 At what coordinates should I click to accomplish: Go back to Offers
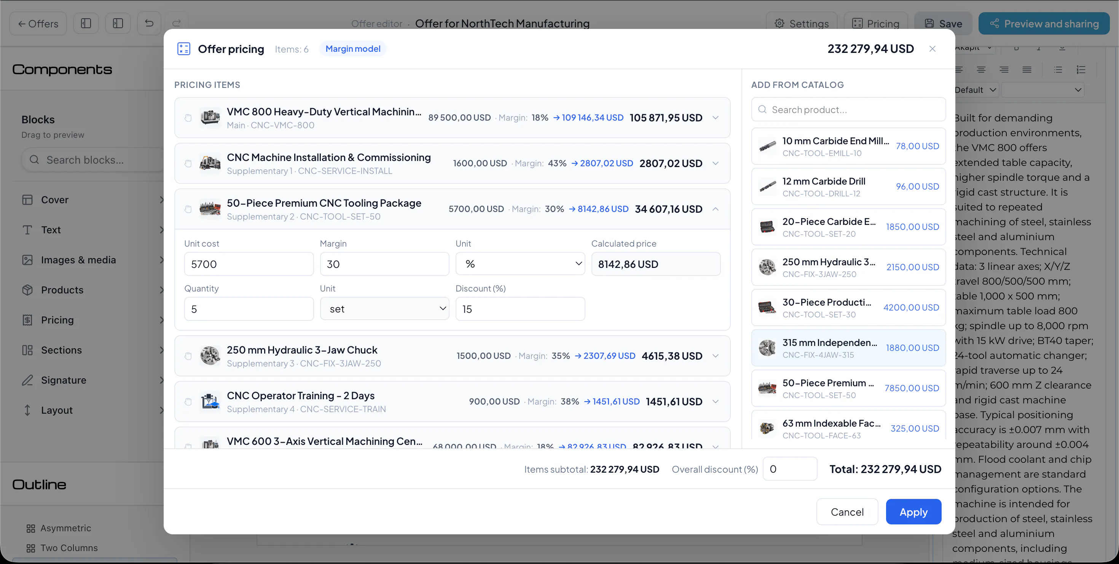point(38,24)
